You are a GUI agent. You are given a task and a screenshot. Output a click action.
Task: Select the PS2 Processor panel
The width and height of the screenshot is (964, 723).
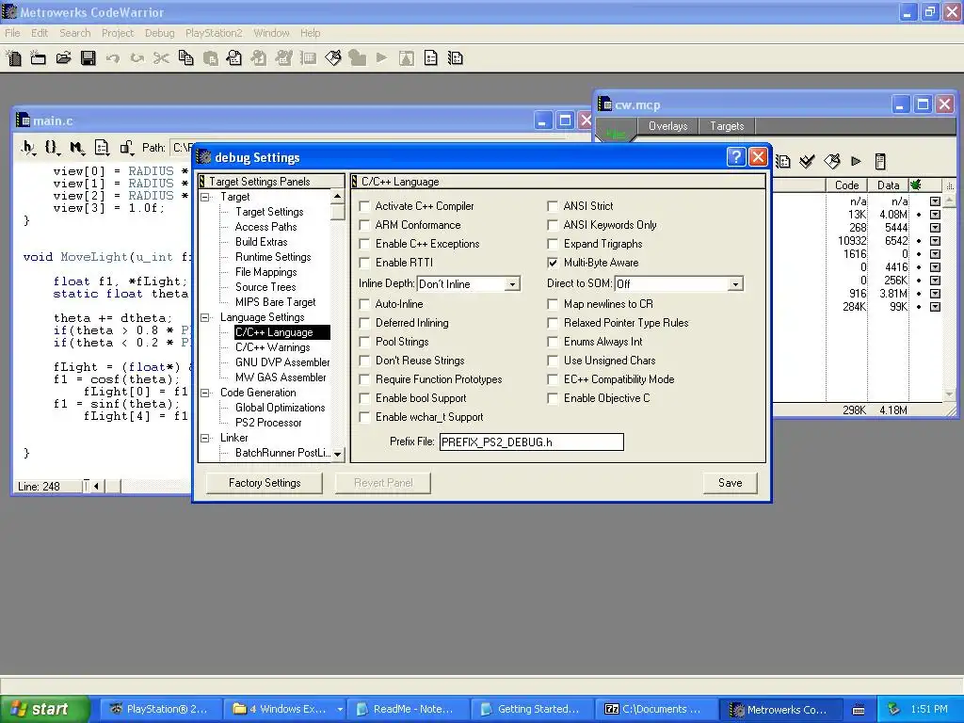[268, 423]
